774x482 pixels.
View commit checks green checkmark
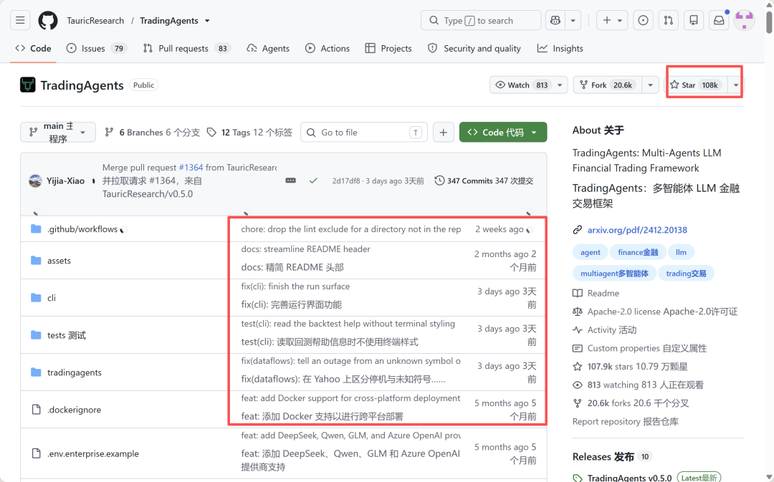pos(313,180)
